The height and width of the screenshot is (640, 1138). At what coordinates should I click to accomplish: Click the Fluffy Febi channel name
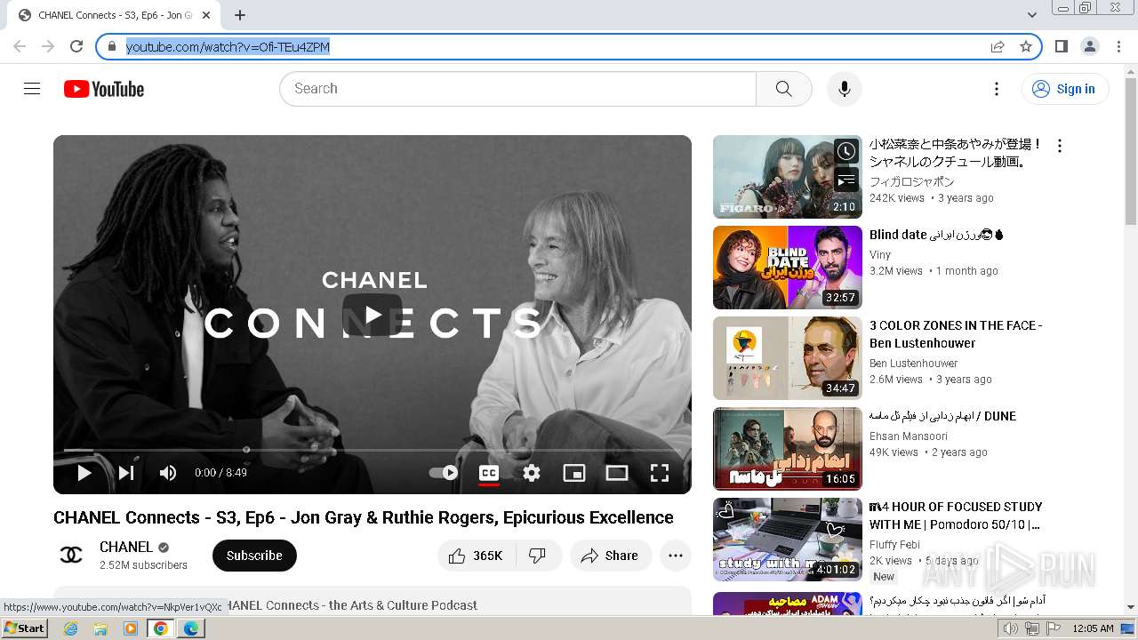coord(894,544)
